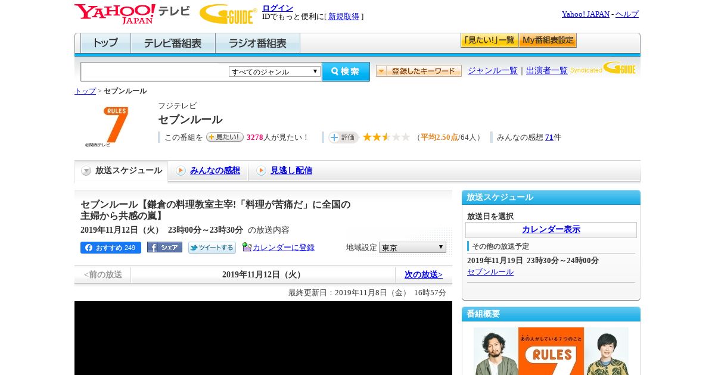Switch to the テレビ番組表 tab

pyautogui.click(x=173, y=43)
